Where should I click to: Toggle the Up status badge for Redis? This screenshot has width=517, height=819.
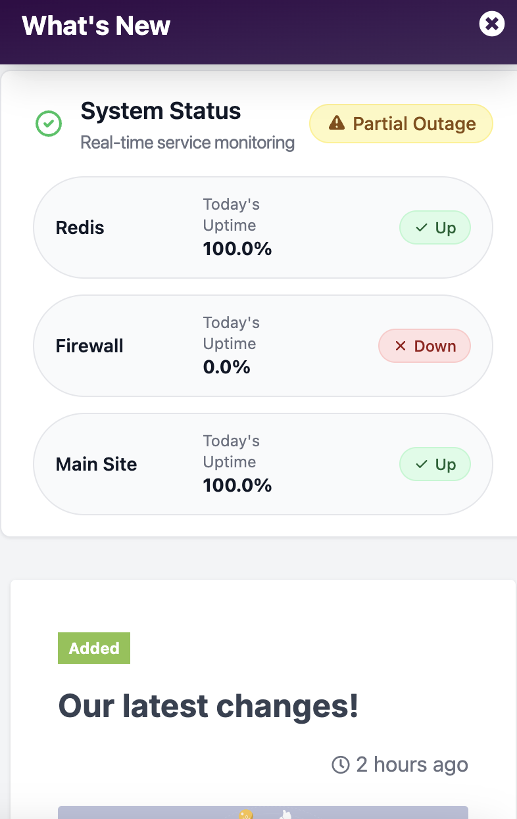pyautogui.click(x=435, y=227)
